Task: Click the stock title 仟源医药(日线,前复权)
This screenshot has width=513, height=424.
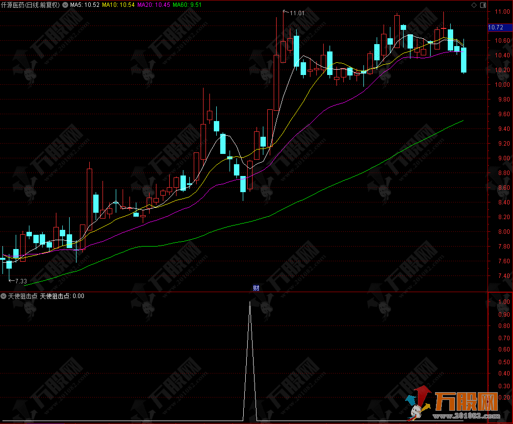Action: pyautogui.click(x=30, y=5)
